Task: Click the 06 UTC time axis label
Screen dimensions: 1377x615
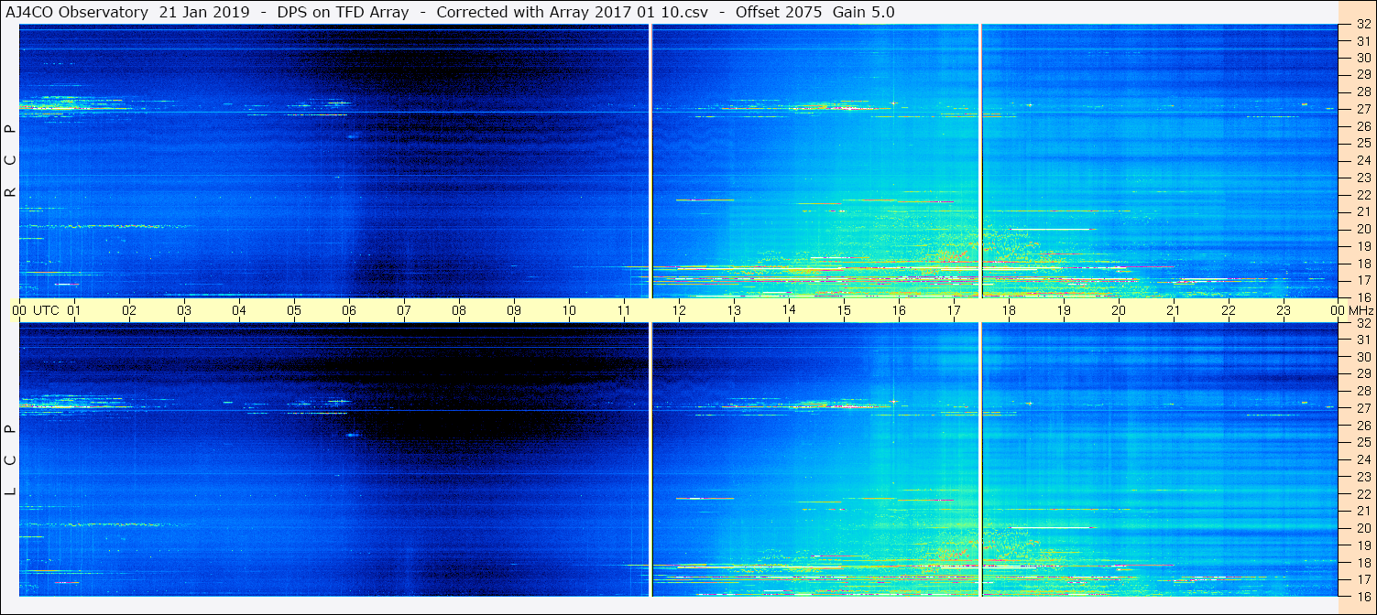Action: click(348, 310)
